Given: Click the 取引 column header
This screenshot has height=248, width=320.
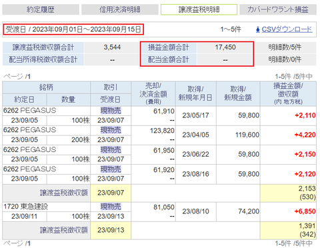Looking at the screenshot, I should [111, 87].
